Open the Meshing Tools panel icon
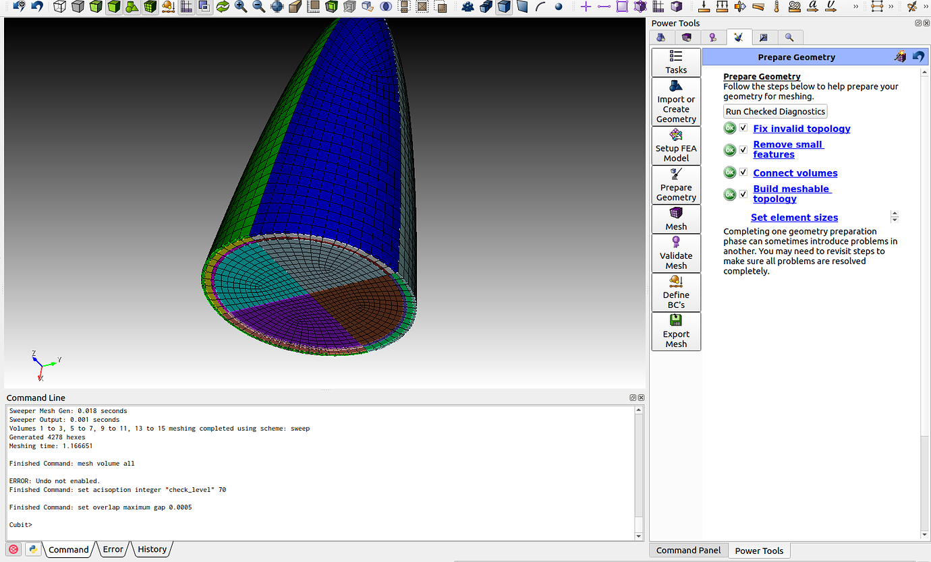931x562 pixels. (x=687, y=37)
